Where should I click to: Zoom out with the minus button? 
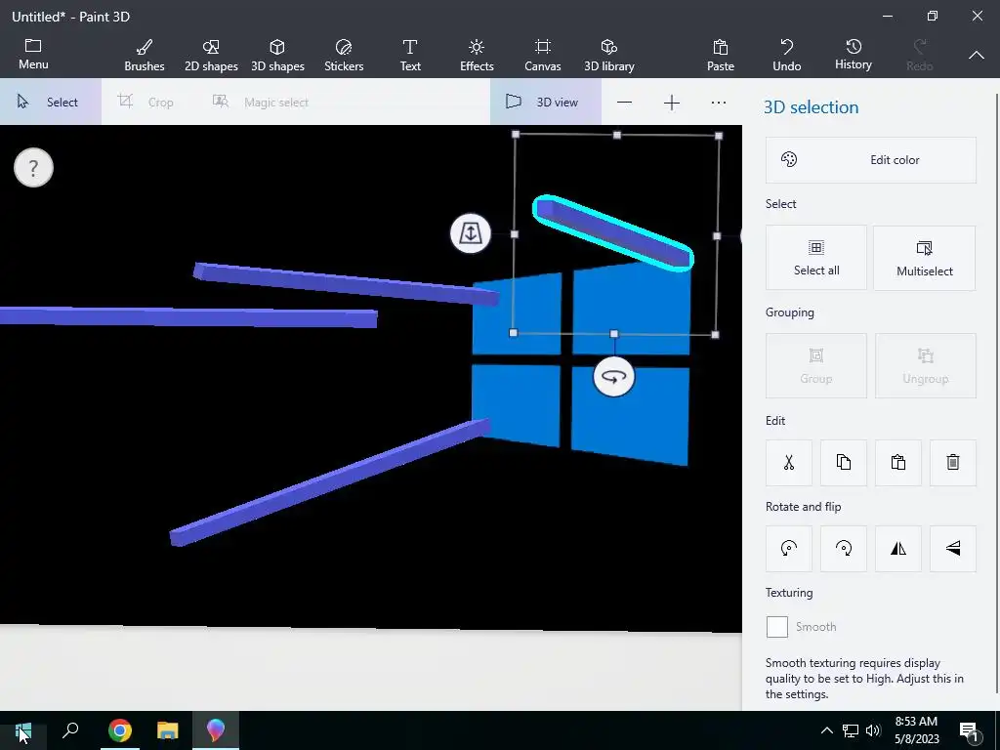pos(624,103)
